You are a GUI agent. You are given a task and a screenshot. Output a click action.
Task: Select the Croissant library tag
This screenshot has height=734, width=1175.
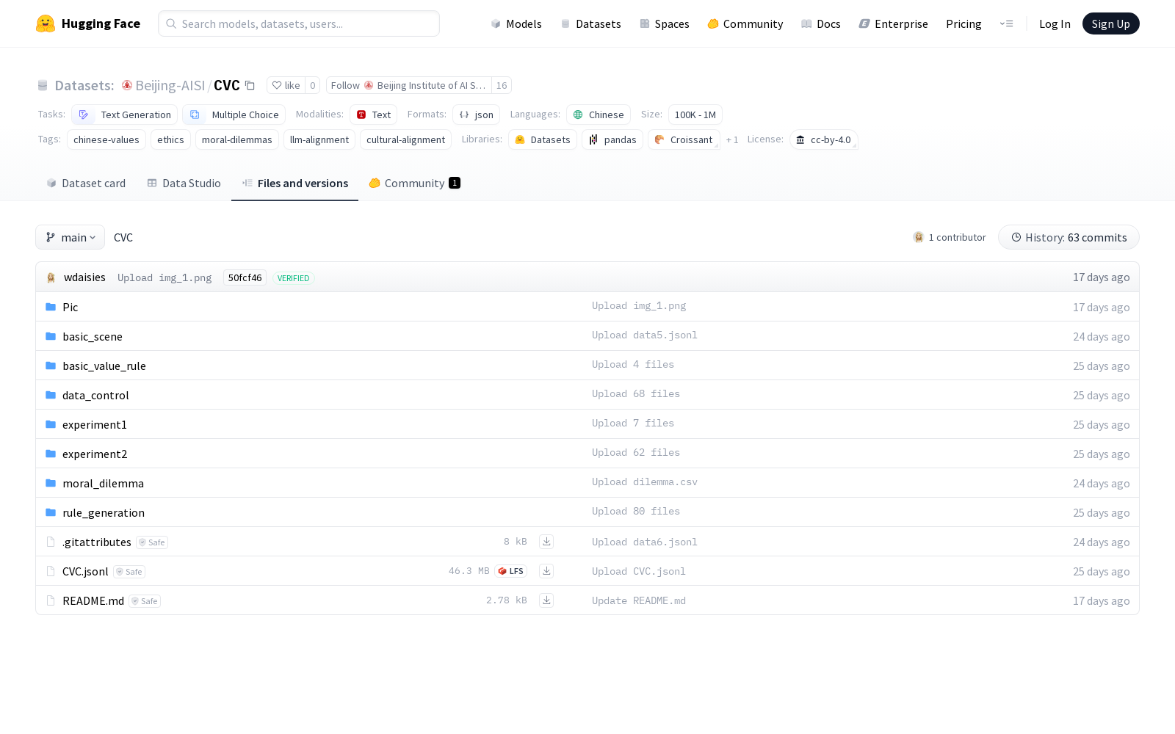(684, 139)
